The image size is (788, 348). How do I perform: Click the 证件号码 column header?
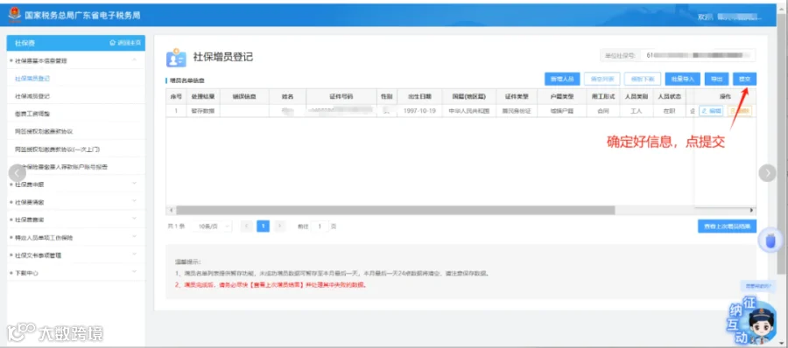[x=341, y=96]
